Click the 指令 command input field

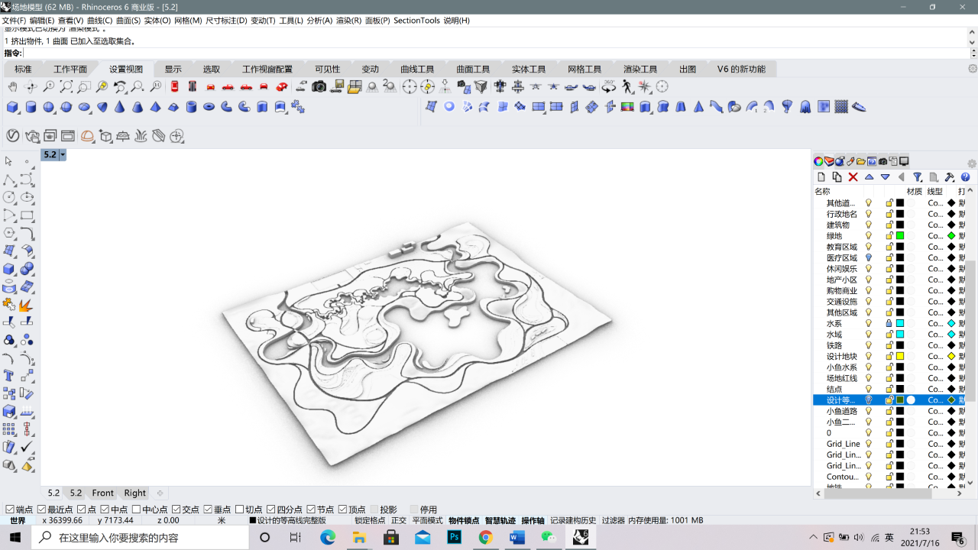pyautogui.click(x=495, y=53)
